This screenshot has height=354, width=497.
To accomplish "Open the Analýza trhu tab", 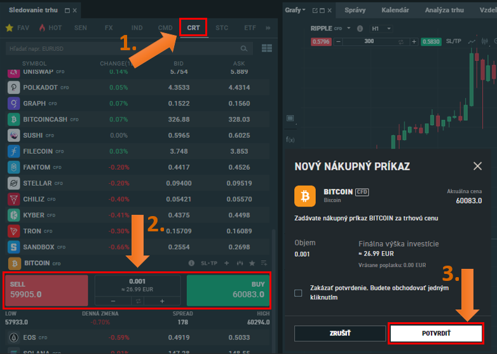I will 444,10.
